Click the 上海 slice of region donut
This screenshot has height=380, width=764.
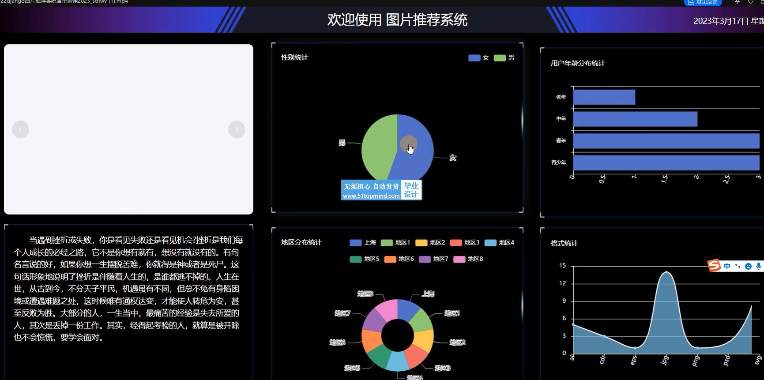(407, 309)
